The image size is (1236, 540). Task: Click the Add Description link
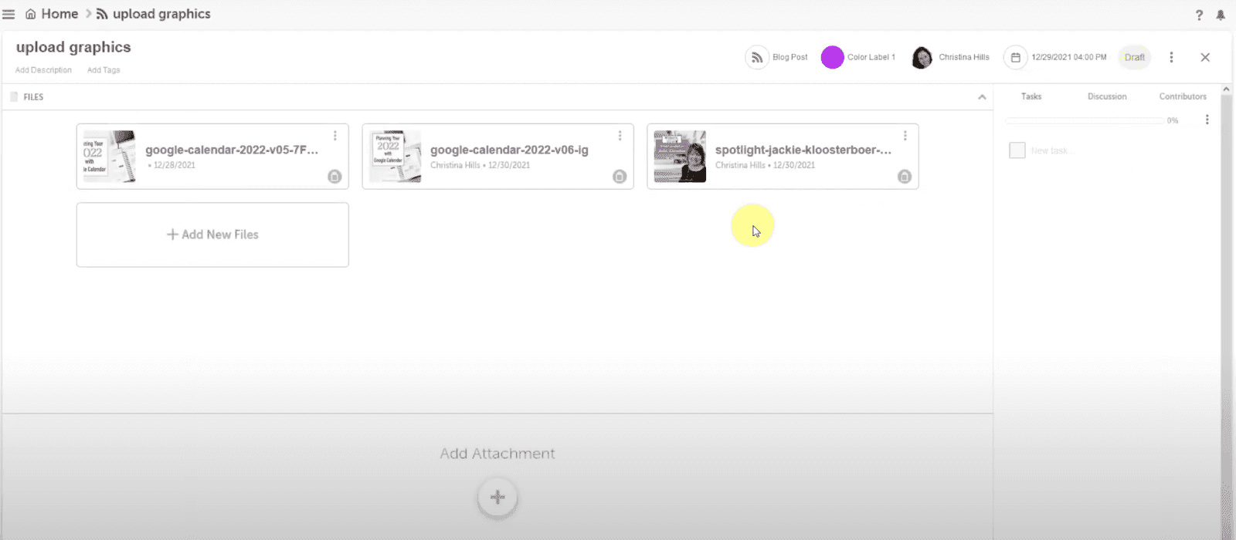(x=43, y=70)
